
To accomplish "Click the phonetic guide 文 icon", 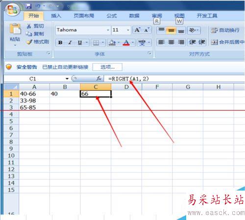I will coord(142,43).
